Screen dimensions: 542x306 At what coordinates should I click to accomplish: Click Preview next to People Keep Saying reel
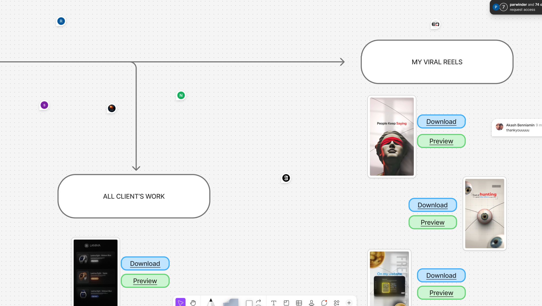coord(441,141)
